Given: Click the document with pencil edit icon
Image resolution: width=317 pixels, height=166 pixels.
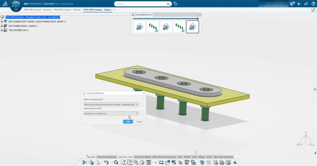Looking at the screenshot, I should click(142, 162).
